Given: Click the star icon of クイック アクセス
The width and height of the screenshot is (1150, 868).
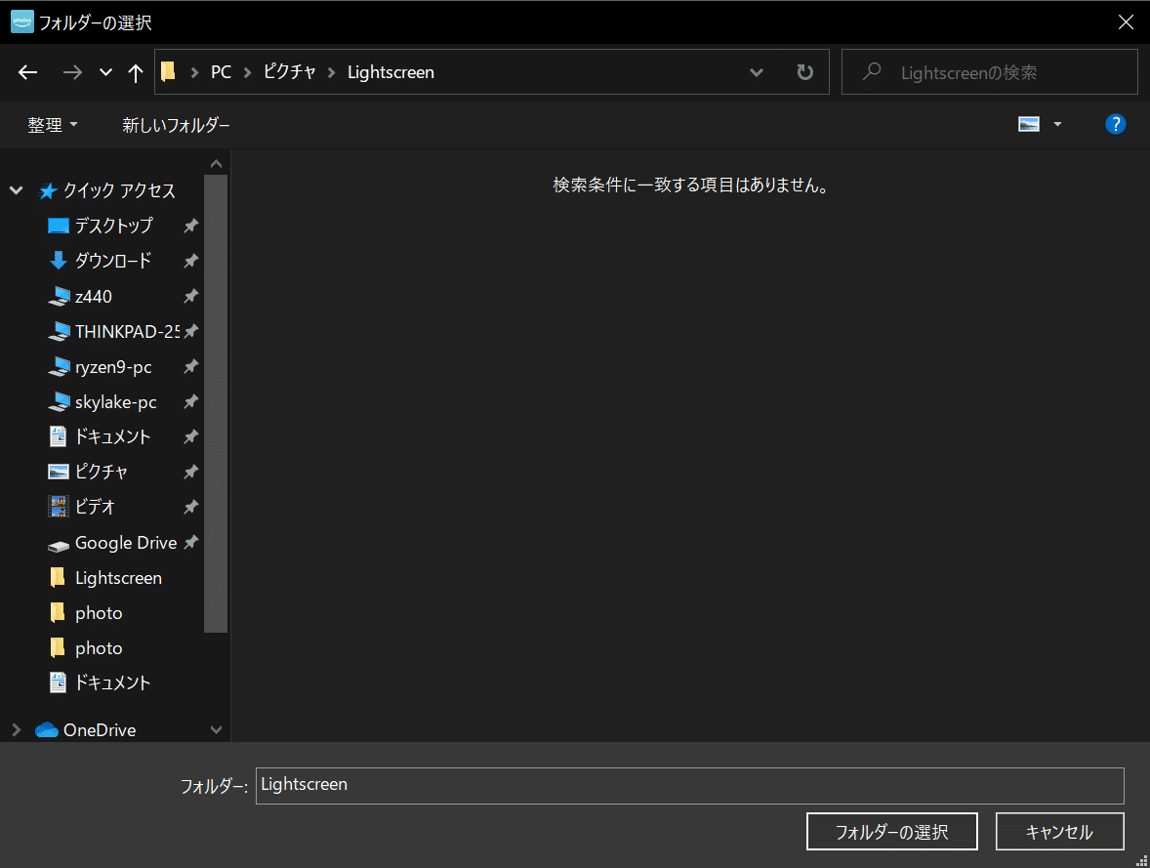Looking at the screenshot, I should tap(48, 190).
